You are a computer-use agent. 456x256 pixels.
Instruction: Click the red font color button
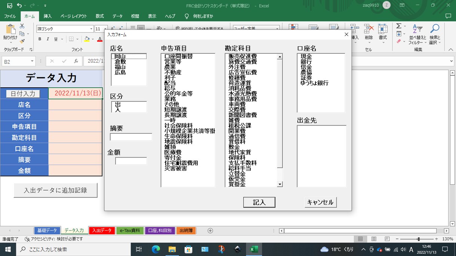(100, 39)
